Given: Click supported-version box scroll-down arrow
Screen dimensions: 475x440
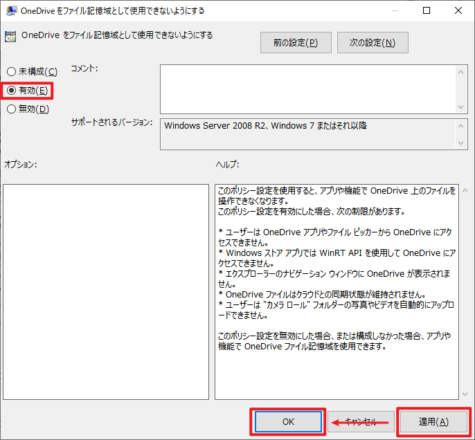Looking at the screenshot, I should [460, 143].
